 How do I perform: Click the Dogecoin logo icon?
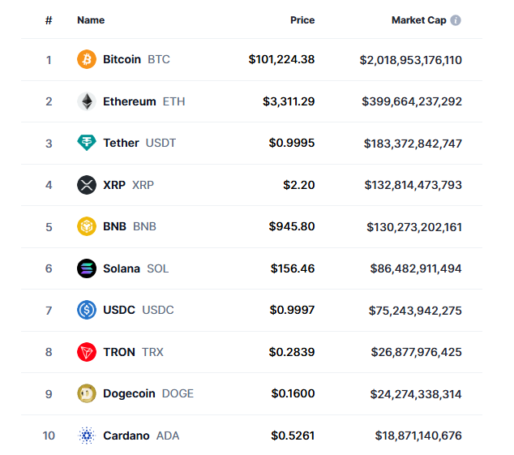(x=87, y=393)
